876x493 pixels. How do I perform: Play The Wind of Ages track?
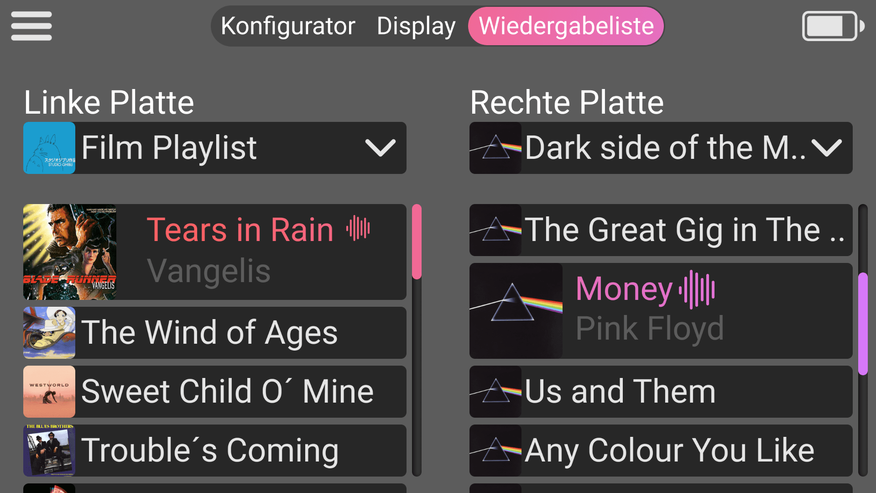pyautogui.click(x=215, y=333)
